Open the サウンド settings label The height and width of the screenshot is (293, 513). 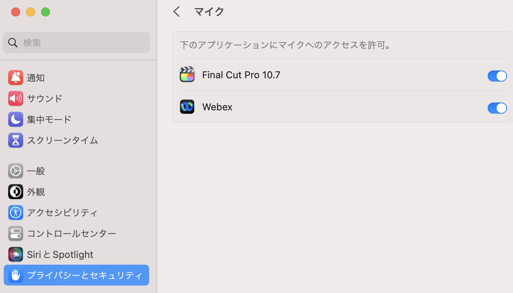point(44,98)
